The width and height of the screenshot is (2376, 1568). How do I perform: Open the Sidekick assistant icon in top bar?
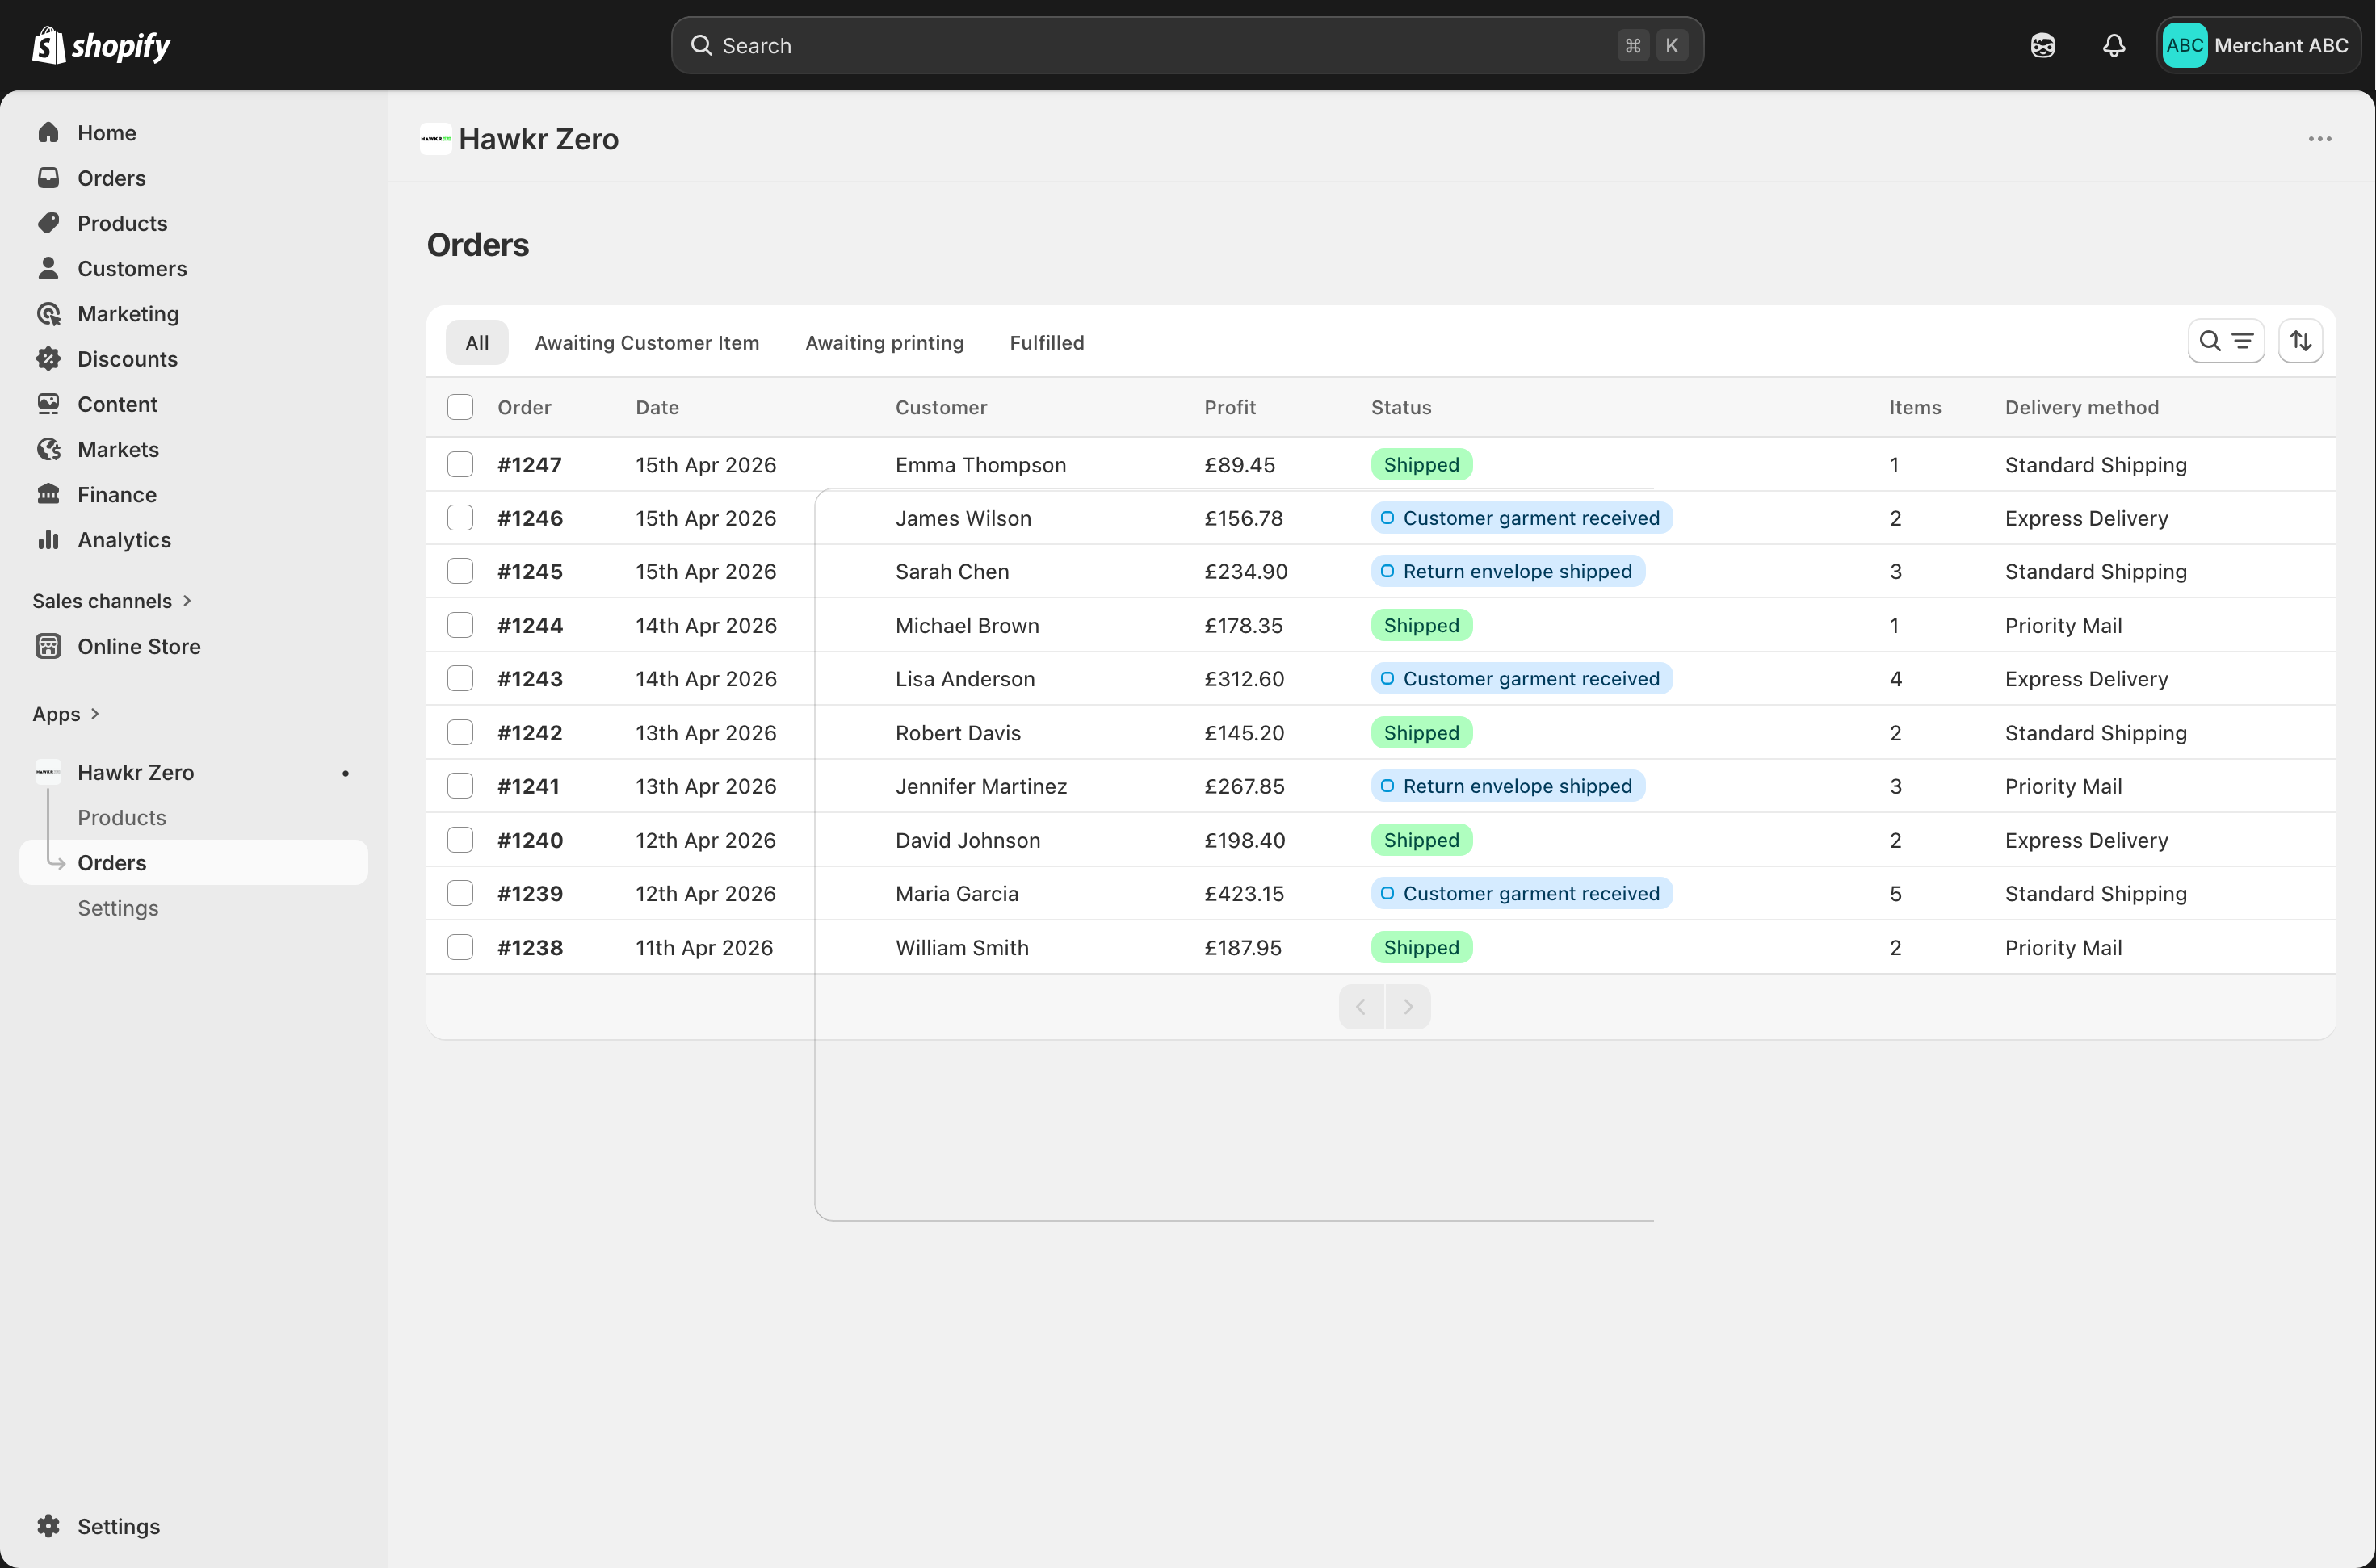(x=2042, y=45)
